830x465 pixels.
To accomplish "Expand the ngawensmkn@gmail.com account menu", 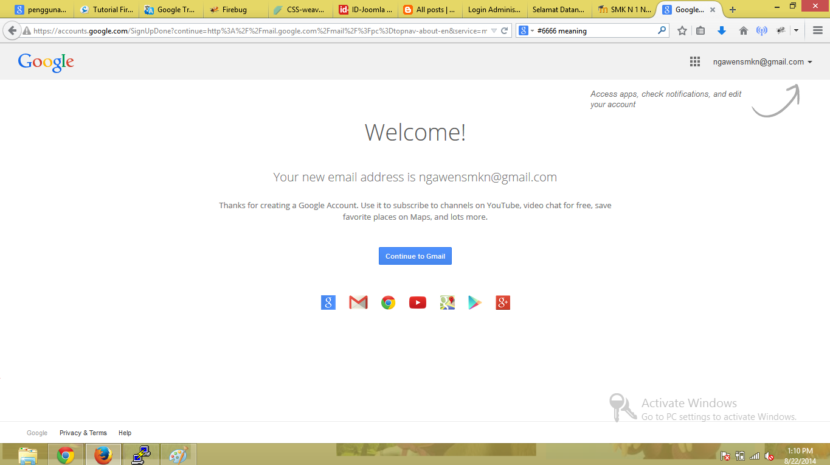I will pos(763,61).
